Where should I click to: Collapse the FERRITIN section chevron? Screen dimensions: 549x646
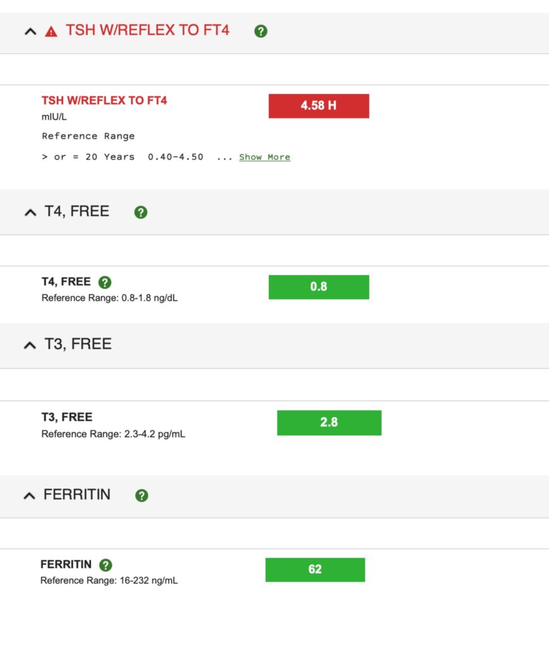[30, 496]
